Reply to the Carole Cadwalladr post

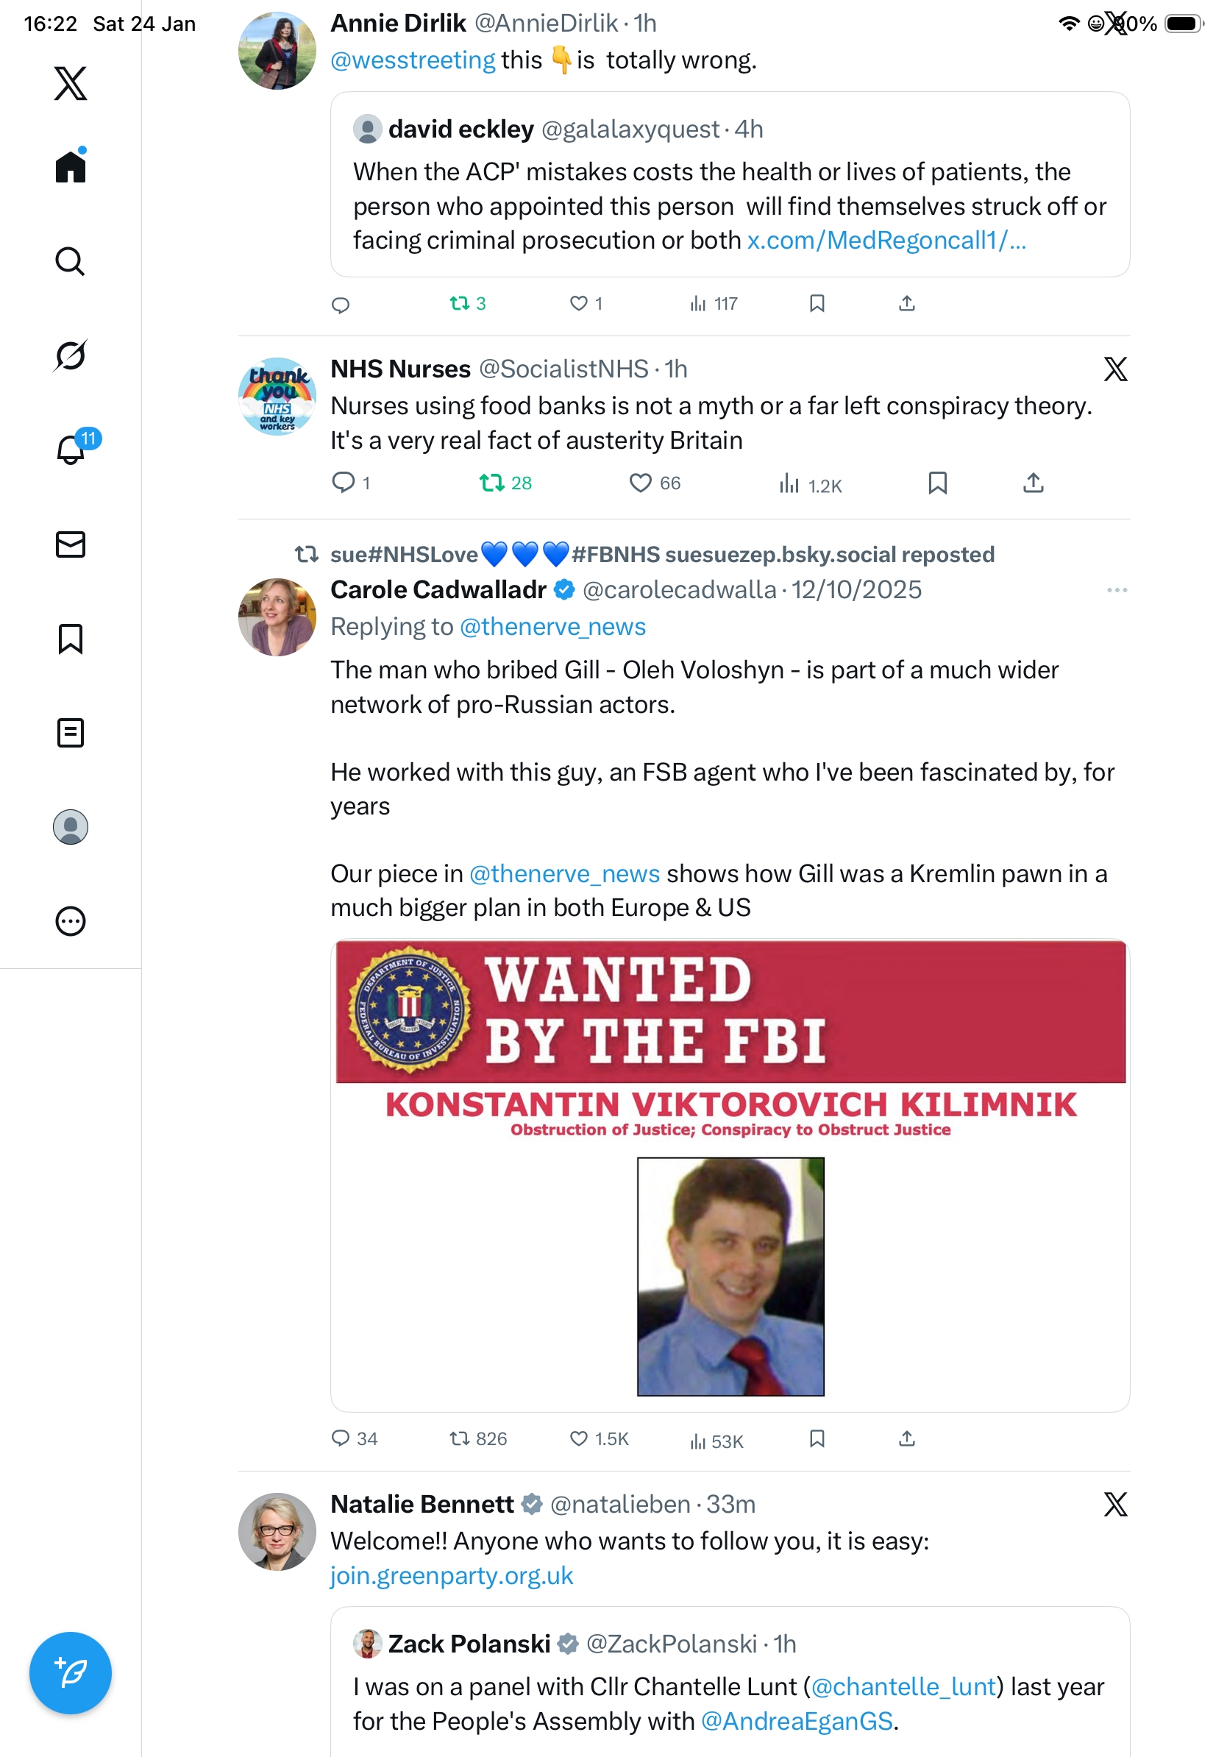point(341,1438)
